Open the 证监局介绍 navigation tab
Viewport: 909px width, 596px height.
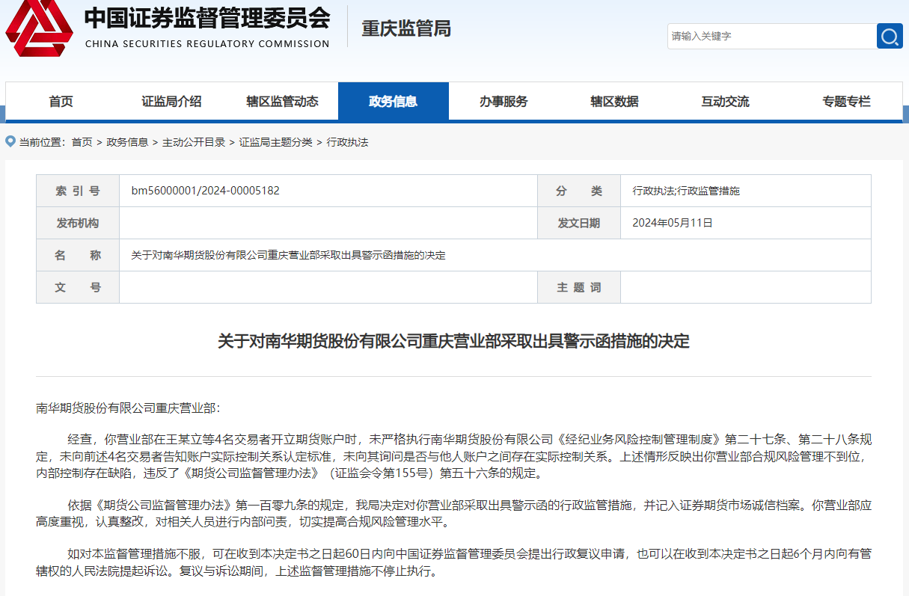[x=171, y=102]
